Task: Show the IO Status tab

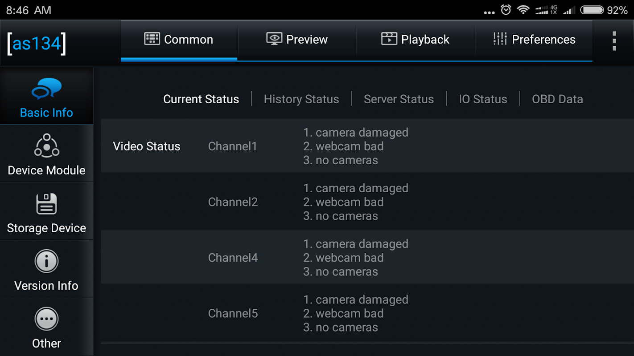Action: click(483, 99)
